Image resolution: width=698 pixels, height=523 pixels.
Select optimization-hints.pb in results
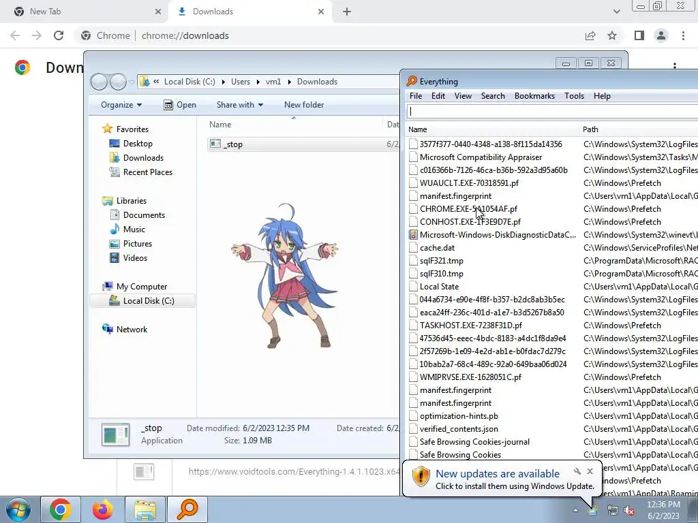(459, 416)
